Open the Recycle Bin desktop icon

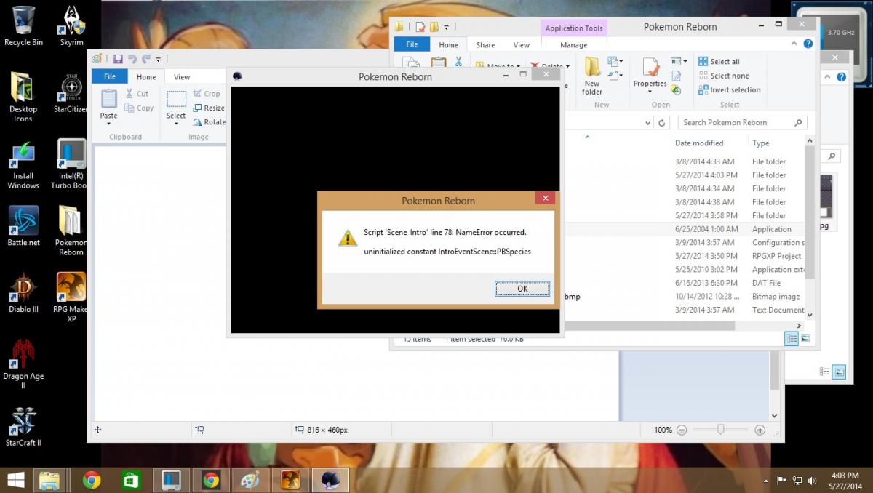[x=23, y=26]
